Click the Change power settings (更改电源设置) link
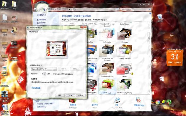Screen dimensions: 186x116 click(36, 88)
